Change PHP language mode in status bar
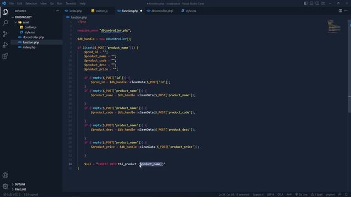The height and width of the screenshot is (197, 351). [x=289, y=195]
